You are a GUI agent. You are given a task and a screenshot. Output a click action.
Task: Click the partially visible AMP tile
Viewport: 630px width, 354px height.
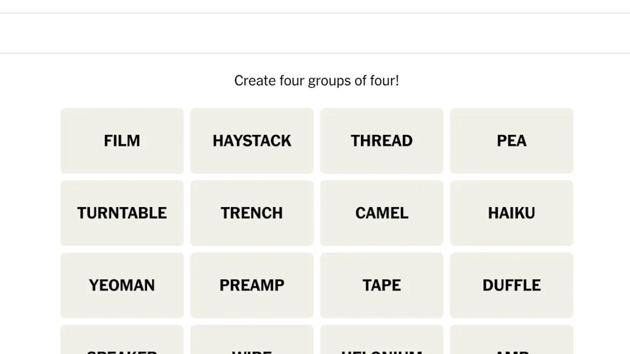pyautogui.click(x=512, y=341)
